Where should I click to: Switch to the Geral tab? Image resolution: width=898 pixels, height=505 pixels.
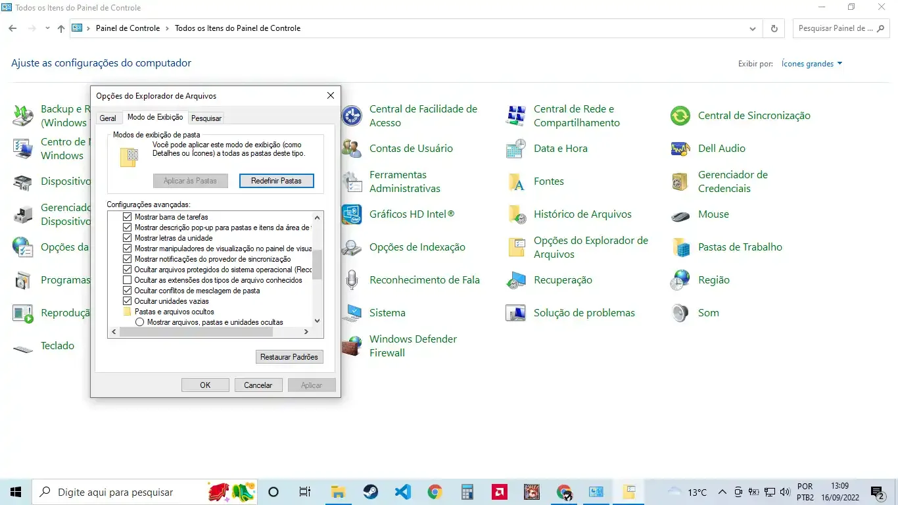coord(108,118)
